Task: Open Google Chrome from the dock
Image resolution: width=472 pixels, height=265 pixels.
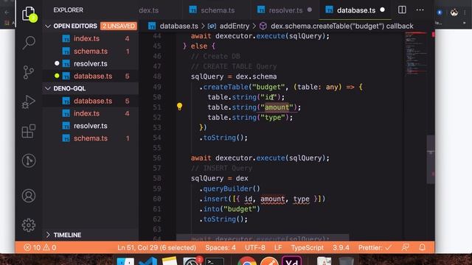Action: tap(247, 261)
